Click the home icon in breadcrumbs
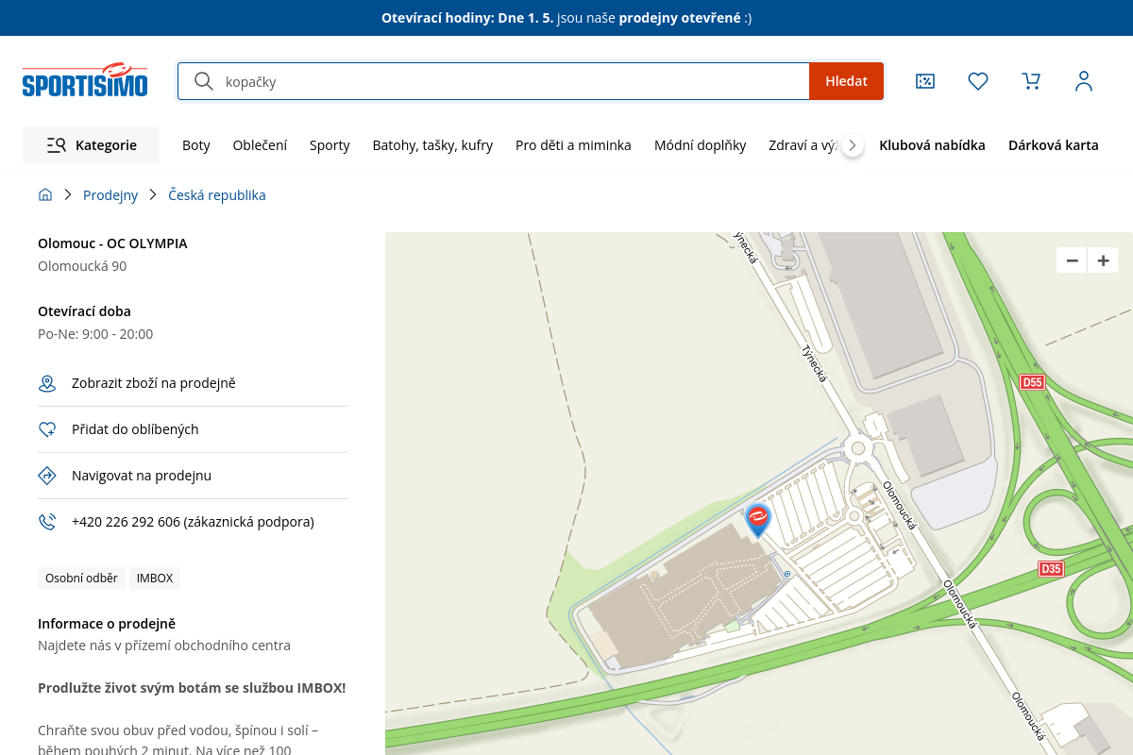This screenshot has height=755, width=1133. tap(45, 195)
